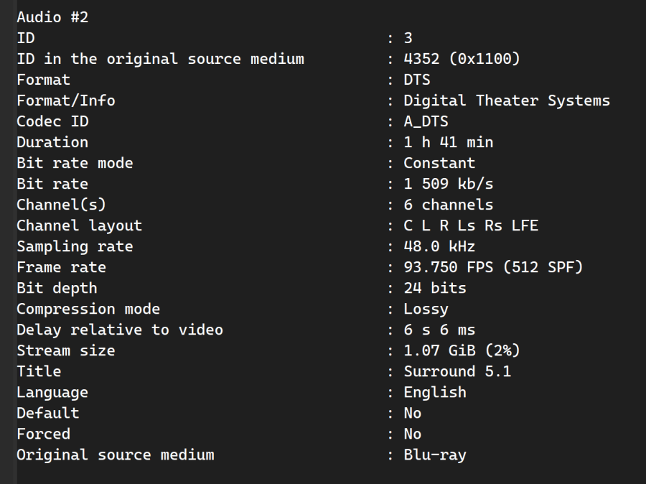Click the Compression mode value "Lossy"

(426, 309)
